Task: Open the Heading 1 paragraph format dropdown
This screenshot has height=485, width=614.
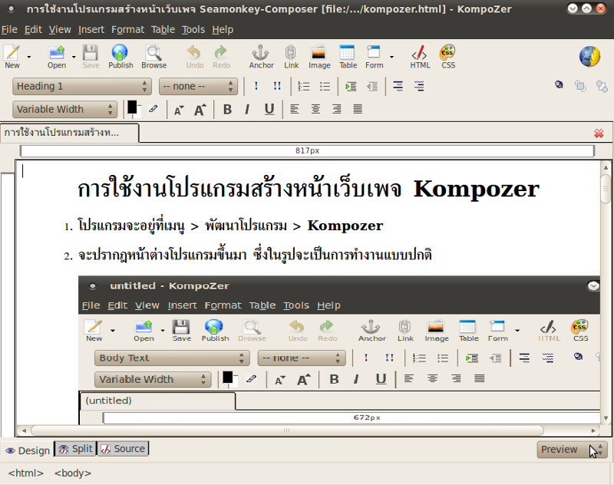Action: click(x=82, y=86)
